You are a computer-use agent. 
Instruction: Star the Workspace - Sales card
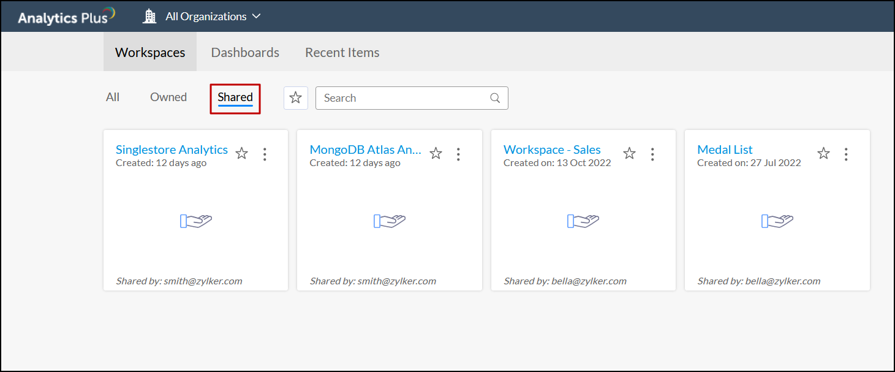click(x=630, y=154)
